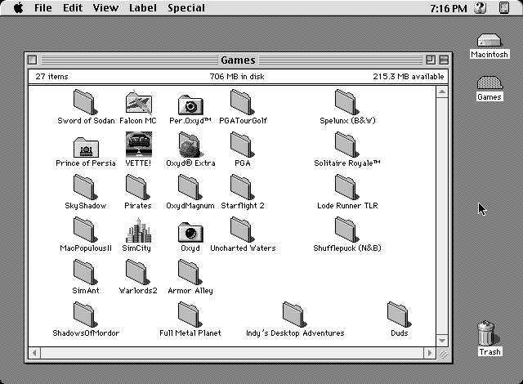The height and width of the screenshot is (384, 523).
Task: Open the File menu
Action: click(43, 7)
